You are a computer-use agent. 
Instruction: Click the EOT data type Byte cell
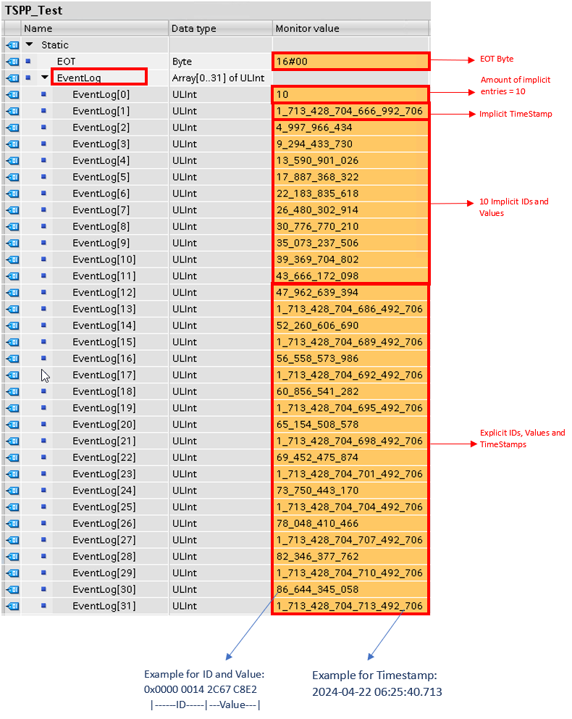(x=220, y=62)
